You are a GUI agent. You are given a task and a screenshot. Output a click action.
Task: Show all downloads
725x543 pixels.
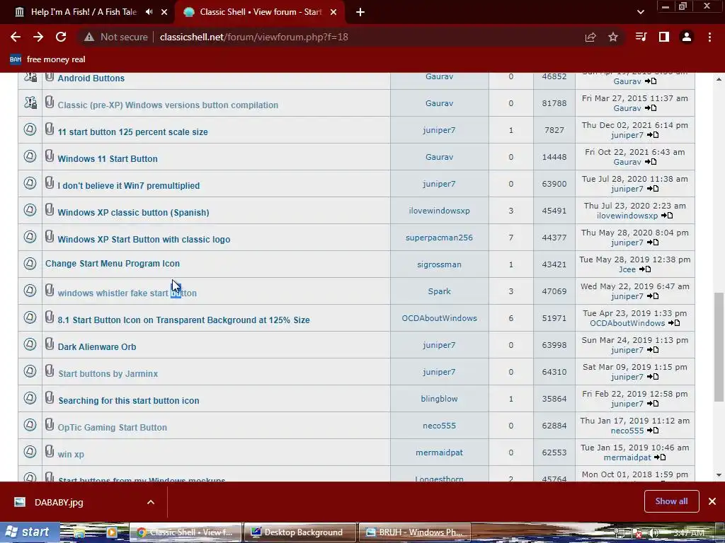click(671, 501)
